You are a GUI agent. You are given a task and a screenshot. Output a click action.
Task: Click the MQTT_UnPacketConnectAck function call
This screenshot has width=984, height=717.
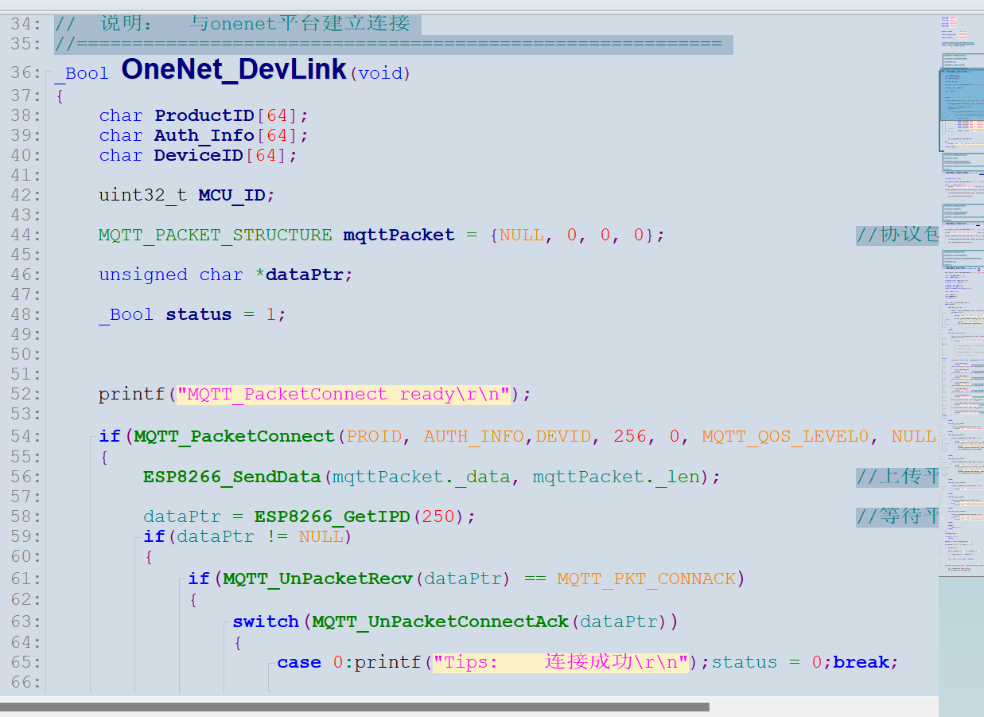(x=441, y=622)
